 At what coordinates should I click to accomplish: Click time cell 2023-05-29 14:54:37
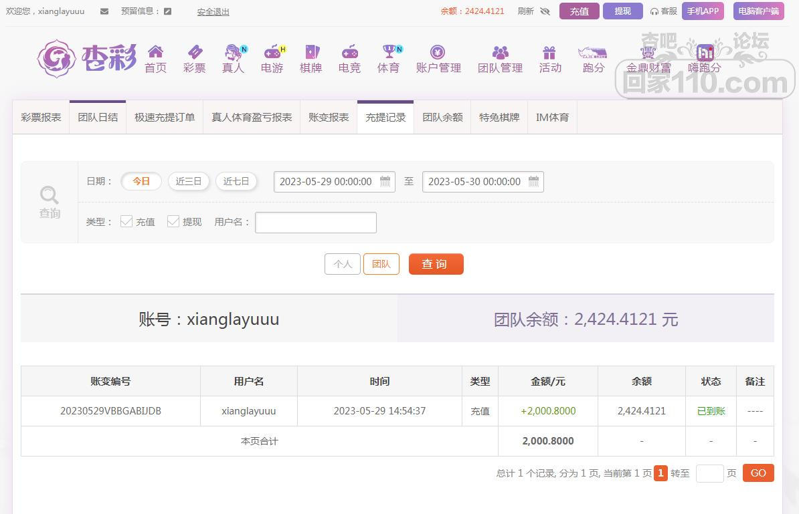point(379,411)
